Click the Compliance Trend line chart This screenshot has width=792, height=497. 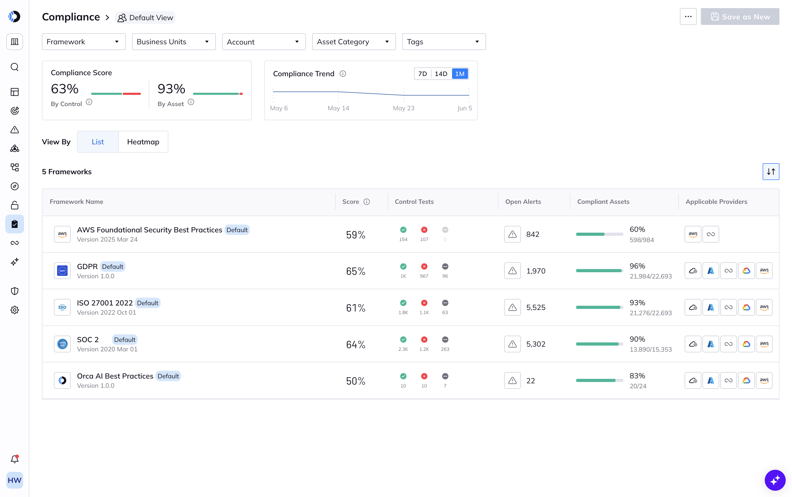point(371,95)
